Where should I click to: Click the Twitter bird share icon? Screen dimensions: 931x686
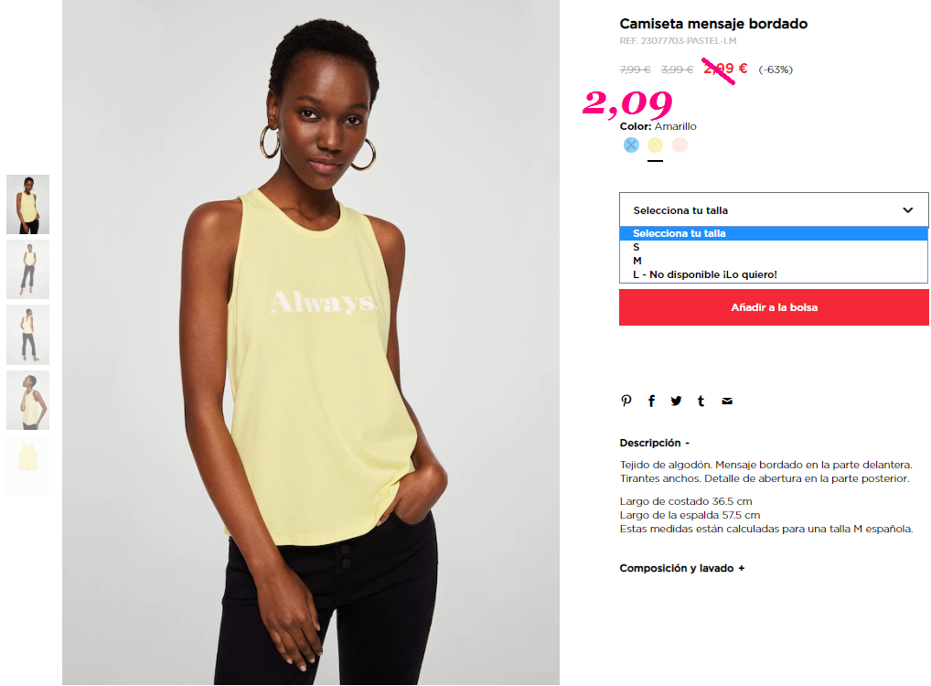[x=676, y=401]
